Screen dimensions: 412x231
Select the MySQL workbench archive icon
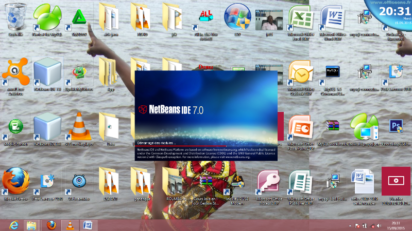tap(332, 129)
